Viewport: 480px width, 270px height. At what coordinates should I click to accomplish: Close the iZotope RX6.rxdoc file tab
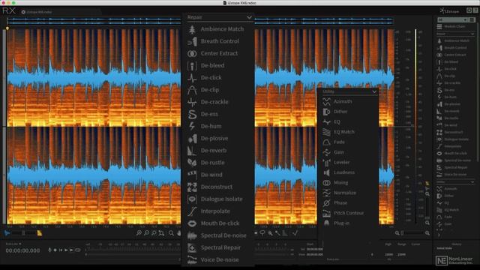[23, 12]
